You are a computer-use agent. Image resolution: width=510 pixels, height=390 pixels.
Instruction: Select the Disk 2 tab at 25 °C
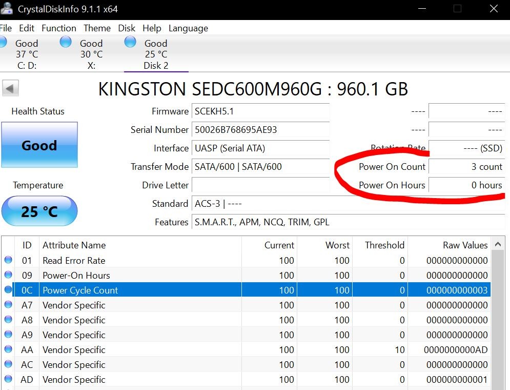tap(156, 54)
